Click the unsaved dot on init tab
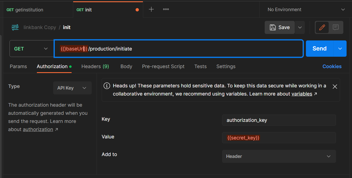The width and height of the screenshot is (352, 178). 137,10
